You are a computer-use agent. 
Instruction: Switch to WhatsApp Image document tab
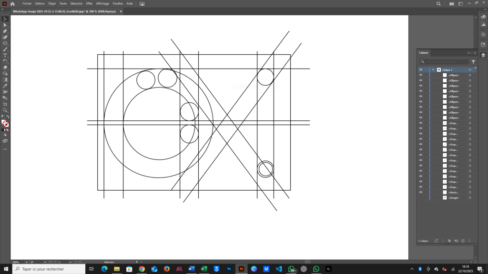point(64,11)
